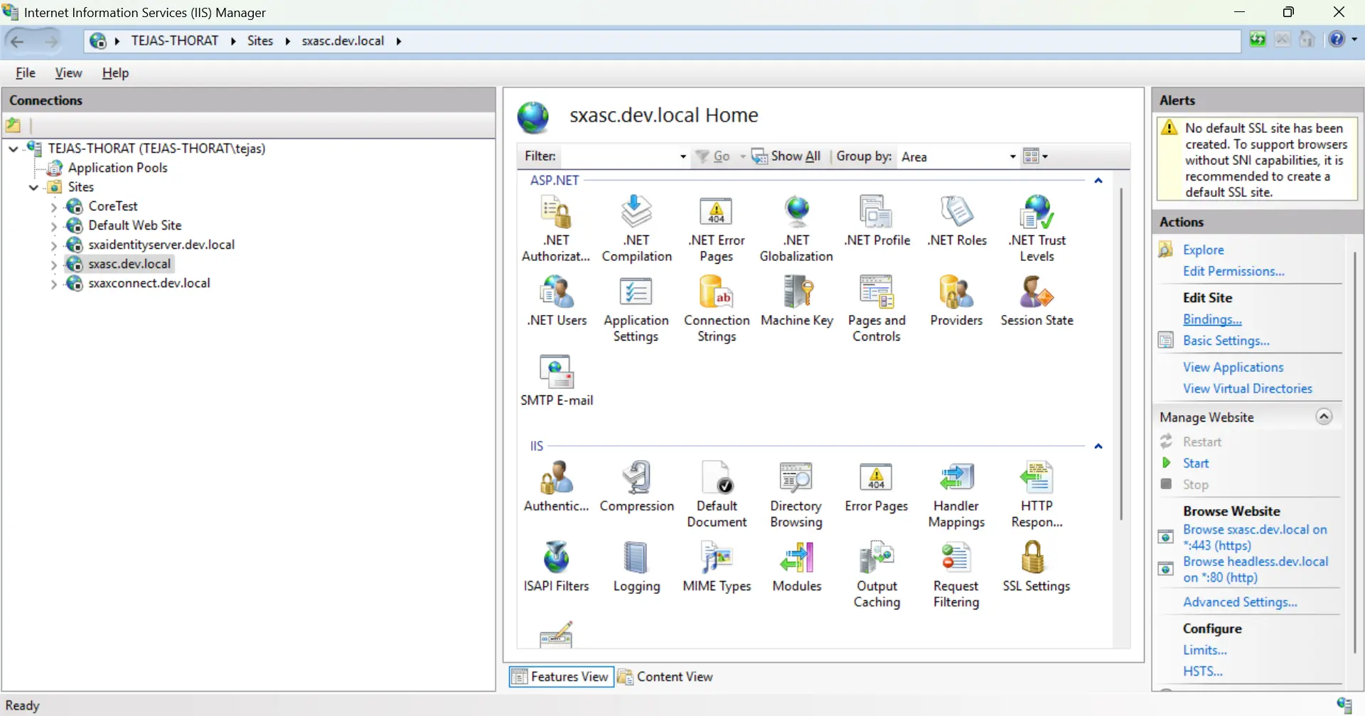Open the Output Caching feature
Image resolution: width=1365 pixels, height=716 pixels.
coord(877,575)
